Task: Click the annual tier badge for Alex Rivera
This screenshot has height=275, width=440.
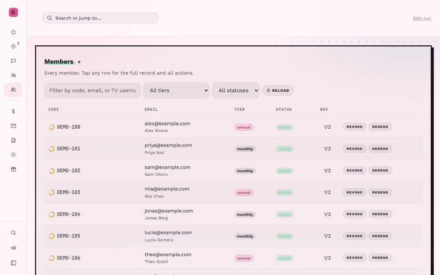Action: tap(244, 127)
